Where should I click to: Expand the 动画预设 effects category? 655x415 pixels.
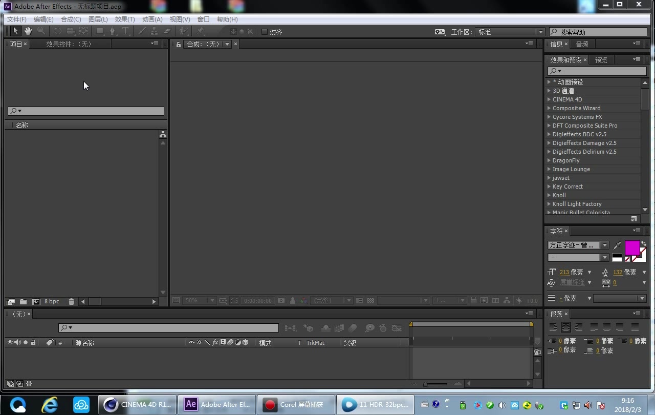[549, 82]
